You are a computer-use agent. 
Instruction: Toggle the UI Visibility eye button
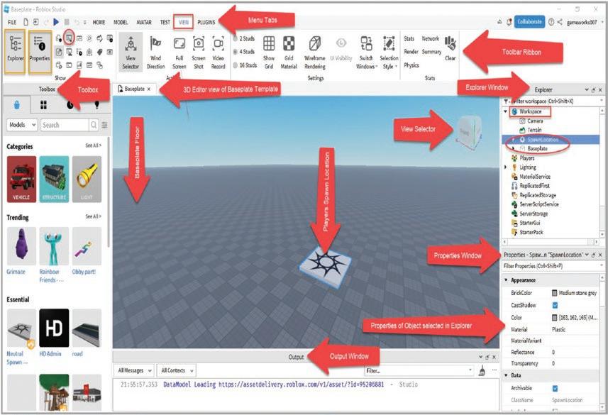(341, 49)
